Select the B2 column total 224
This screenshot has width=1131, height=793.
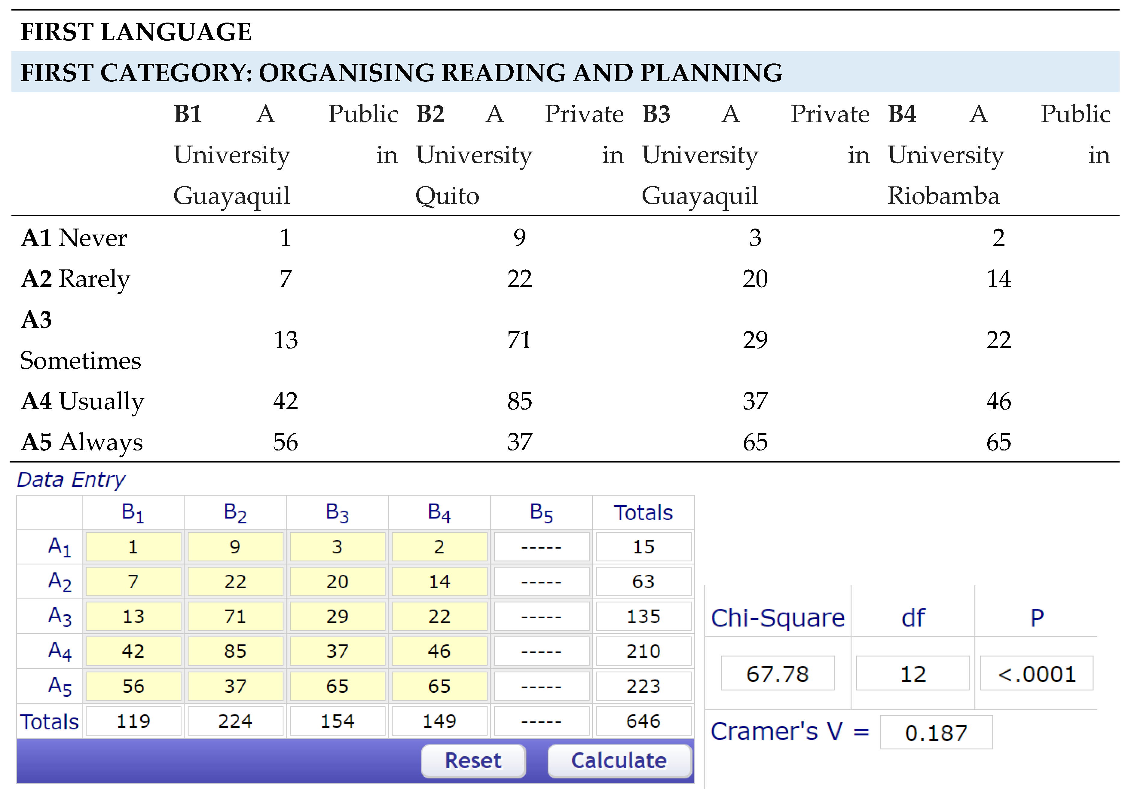tap(235, 721)
